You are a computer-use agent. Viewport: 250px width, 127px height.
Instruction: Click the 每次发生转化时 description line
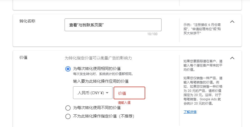[x=103, y=74]
